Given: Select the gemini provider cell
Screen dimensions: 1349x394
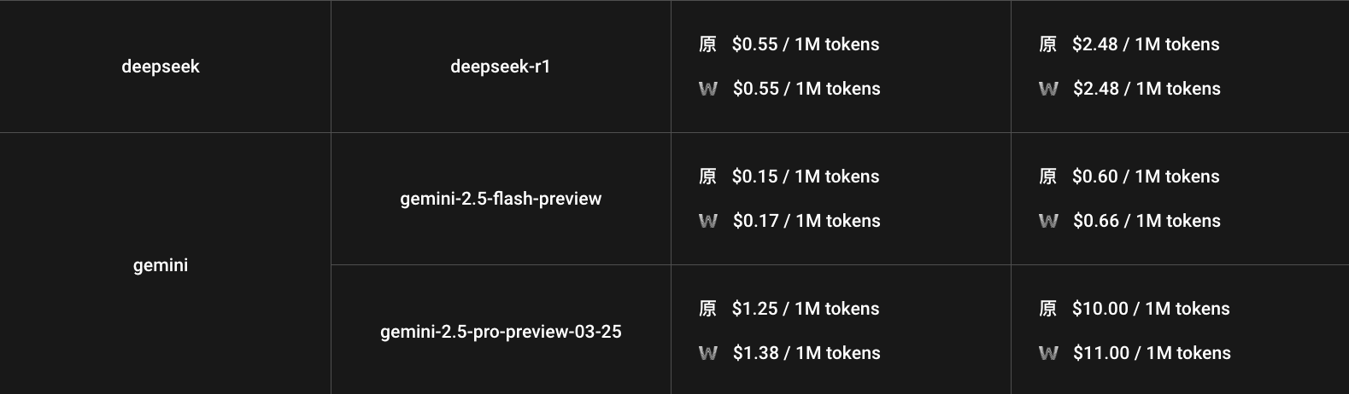Looking at the screenshot, I should click(x=161, y=265).
